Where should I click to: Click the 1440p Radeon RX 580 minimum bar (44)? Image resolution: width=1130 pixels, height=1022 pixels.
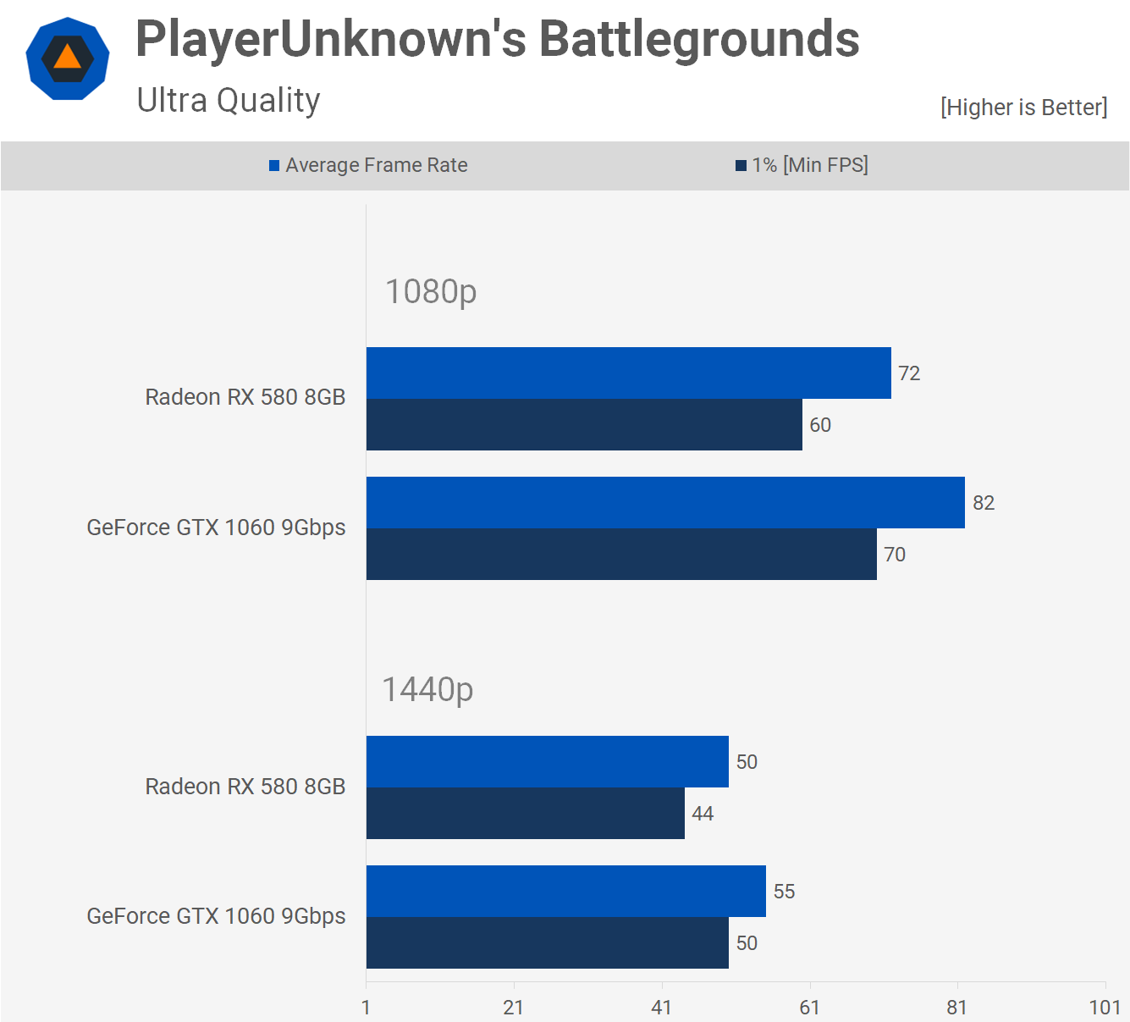[525, 814]
